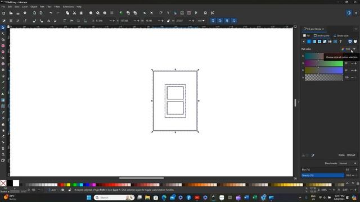Close the Fill and Stroke dialog tab

323,29
